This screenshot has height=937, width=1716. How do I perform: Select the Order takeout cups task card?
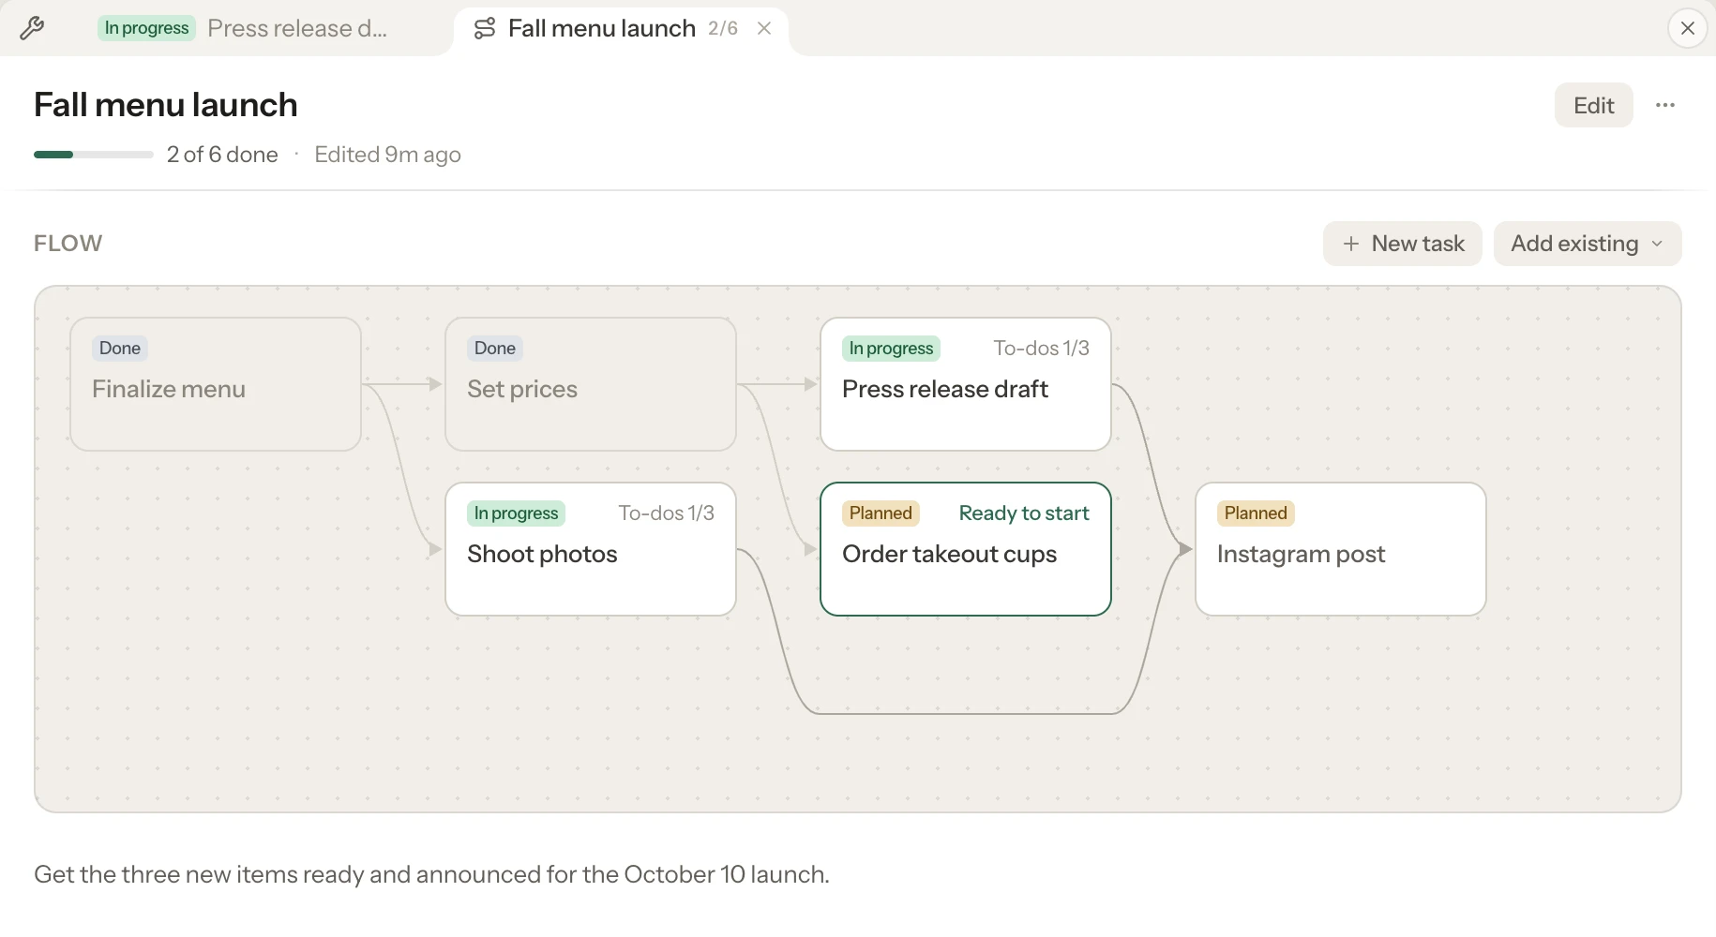[966, 549]
